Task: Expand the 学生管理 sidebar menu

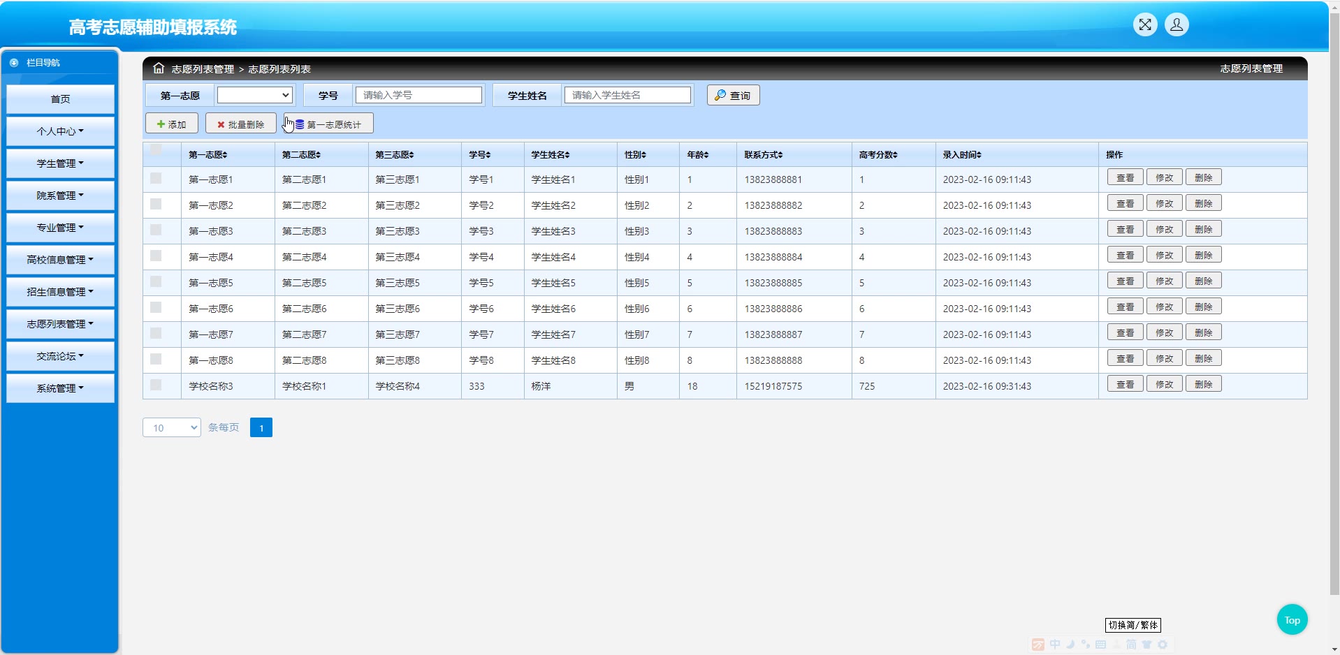Action: coord(60,163)
